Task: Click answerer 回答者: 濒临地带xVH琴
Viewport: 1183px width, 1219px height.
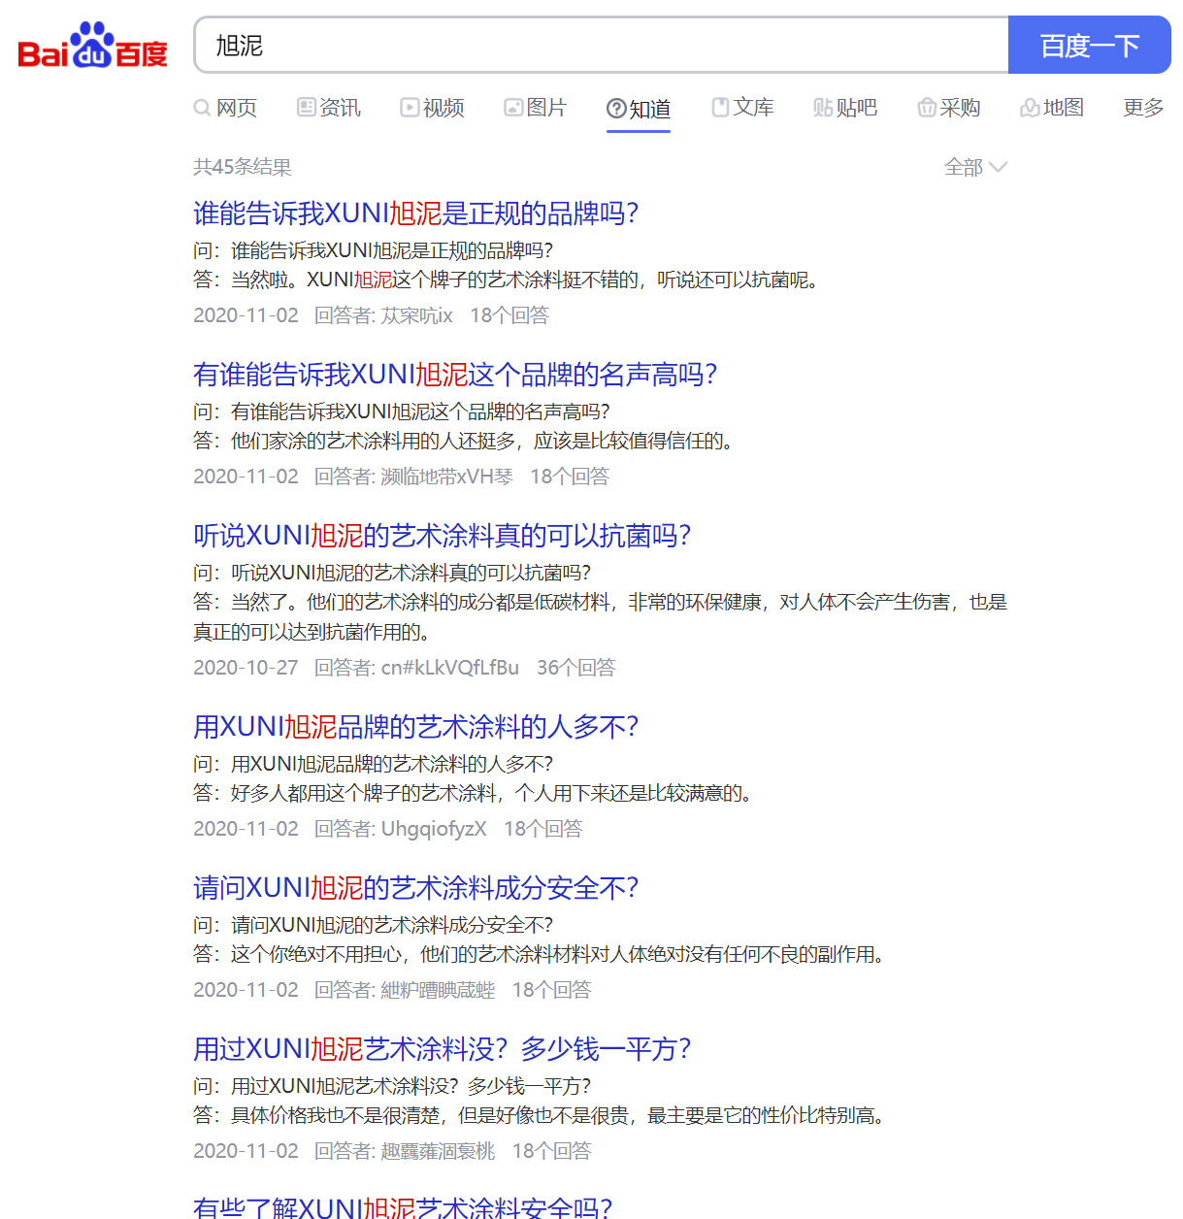Action: click(x=413, y=477)
